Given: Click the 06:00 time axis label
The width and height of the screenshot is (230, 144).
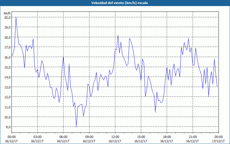Looking at the screenshot, I should click(x=63, y=137).
